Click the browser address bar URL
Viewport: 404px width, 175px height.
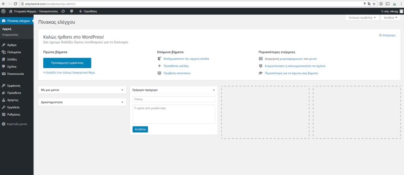[x=51, y=4]
